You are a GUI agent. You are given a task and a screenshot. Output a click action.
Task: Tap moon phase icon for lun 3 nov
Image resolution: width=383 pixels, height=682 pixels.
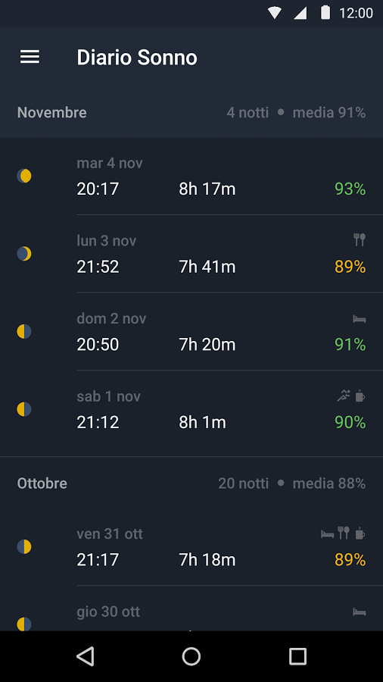click(x=24, y=254)
